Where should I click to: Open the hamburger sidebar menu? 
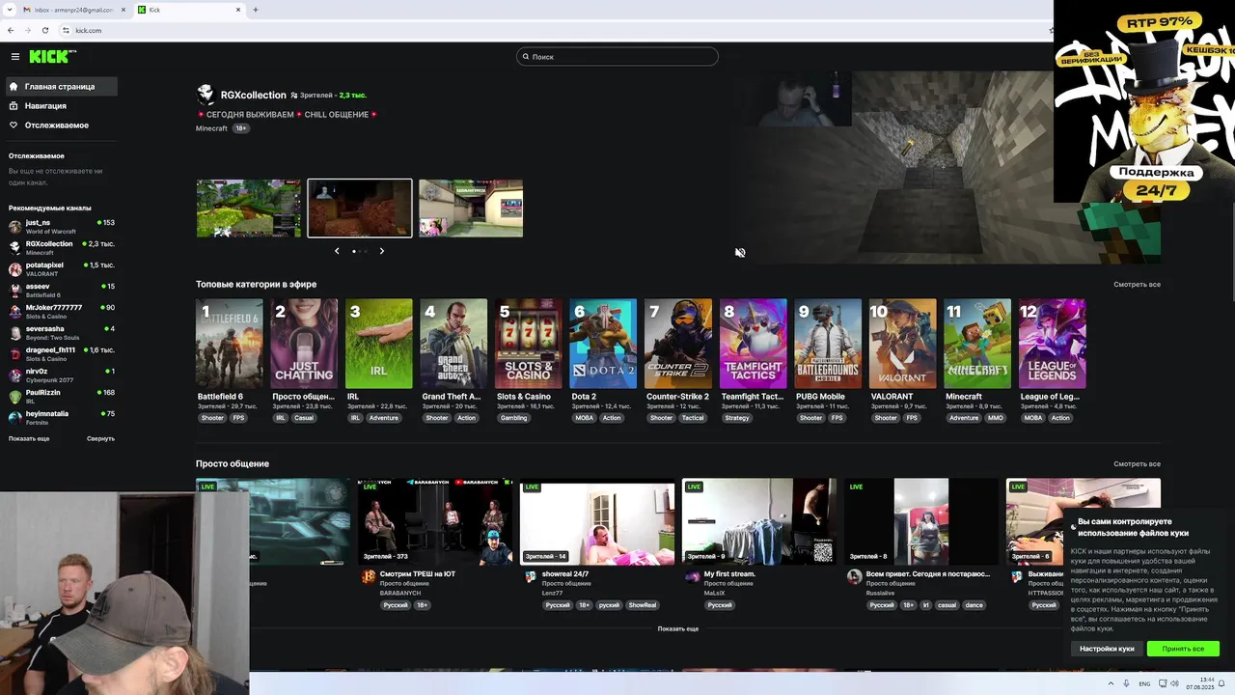click(x=14, y=57)
